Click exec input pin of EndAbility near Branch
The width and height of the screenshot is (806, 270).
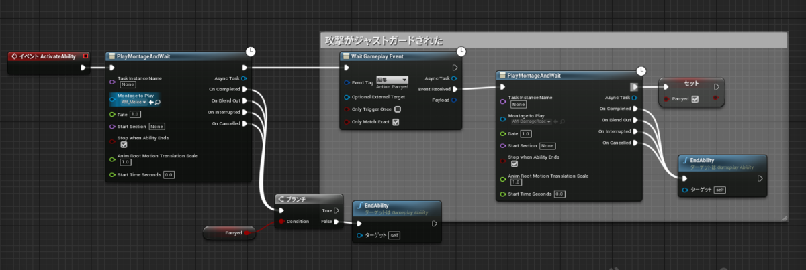361,224
